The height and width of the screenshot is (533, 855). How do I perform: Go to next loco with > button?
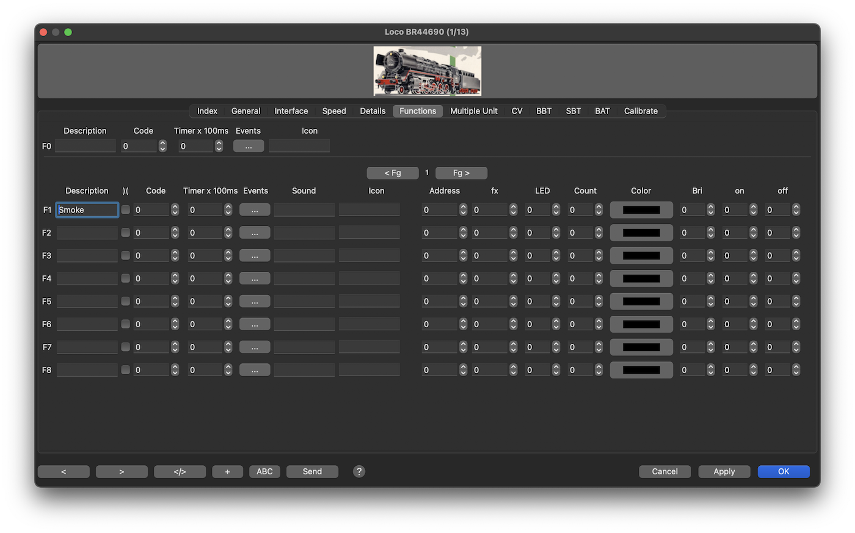(122, 471)
